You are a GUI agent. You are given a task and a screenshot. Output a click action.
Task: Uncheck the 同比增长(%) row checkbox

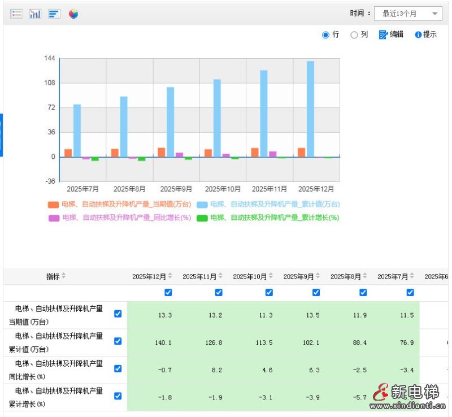coord(118,368)
